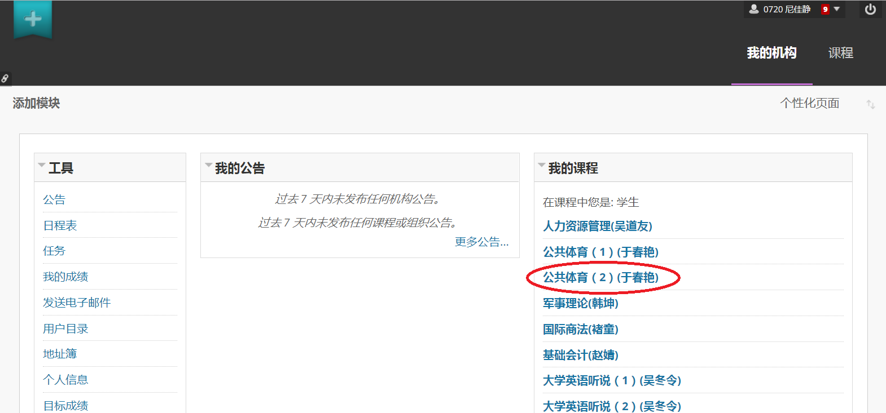Open course 人力资源管理(吴道友)
Screen dimensions: 886x413
coord(597,226)
